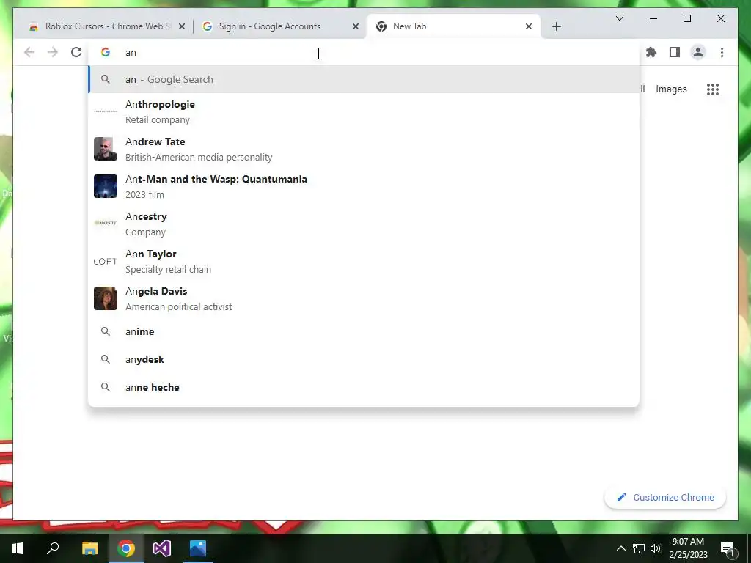Screen dimensions: 751x563
Task: Open the taskbar clock and date
Action: (x=688, y=548)
